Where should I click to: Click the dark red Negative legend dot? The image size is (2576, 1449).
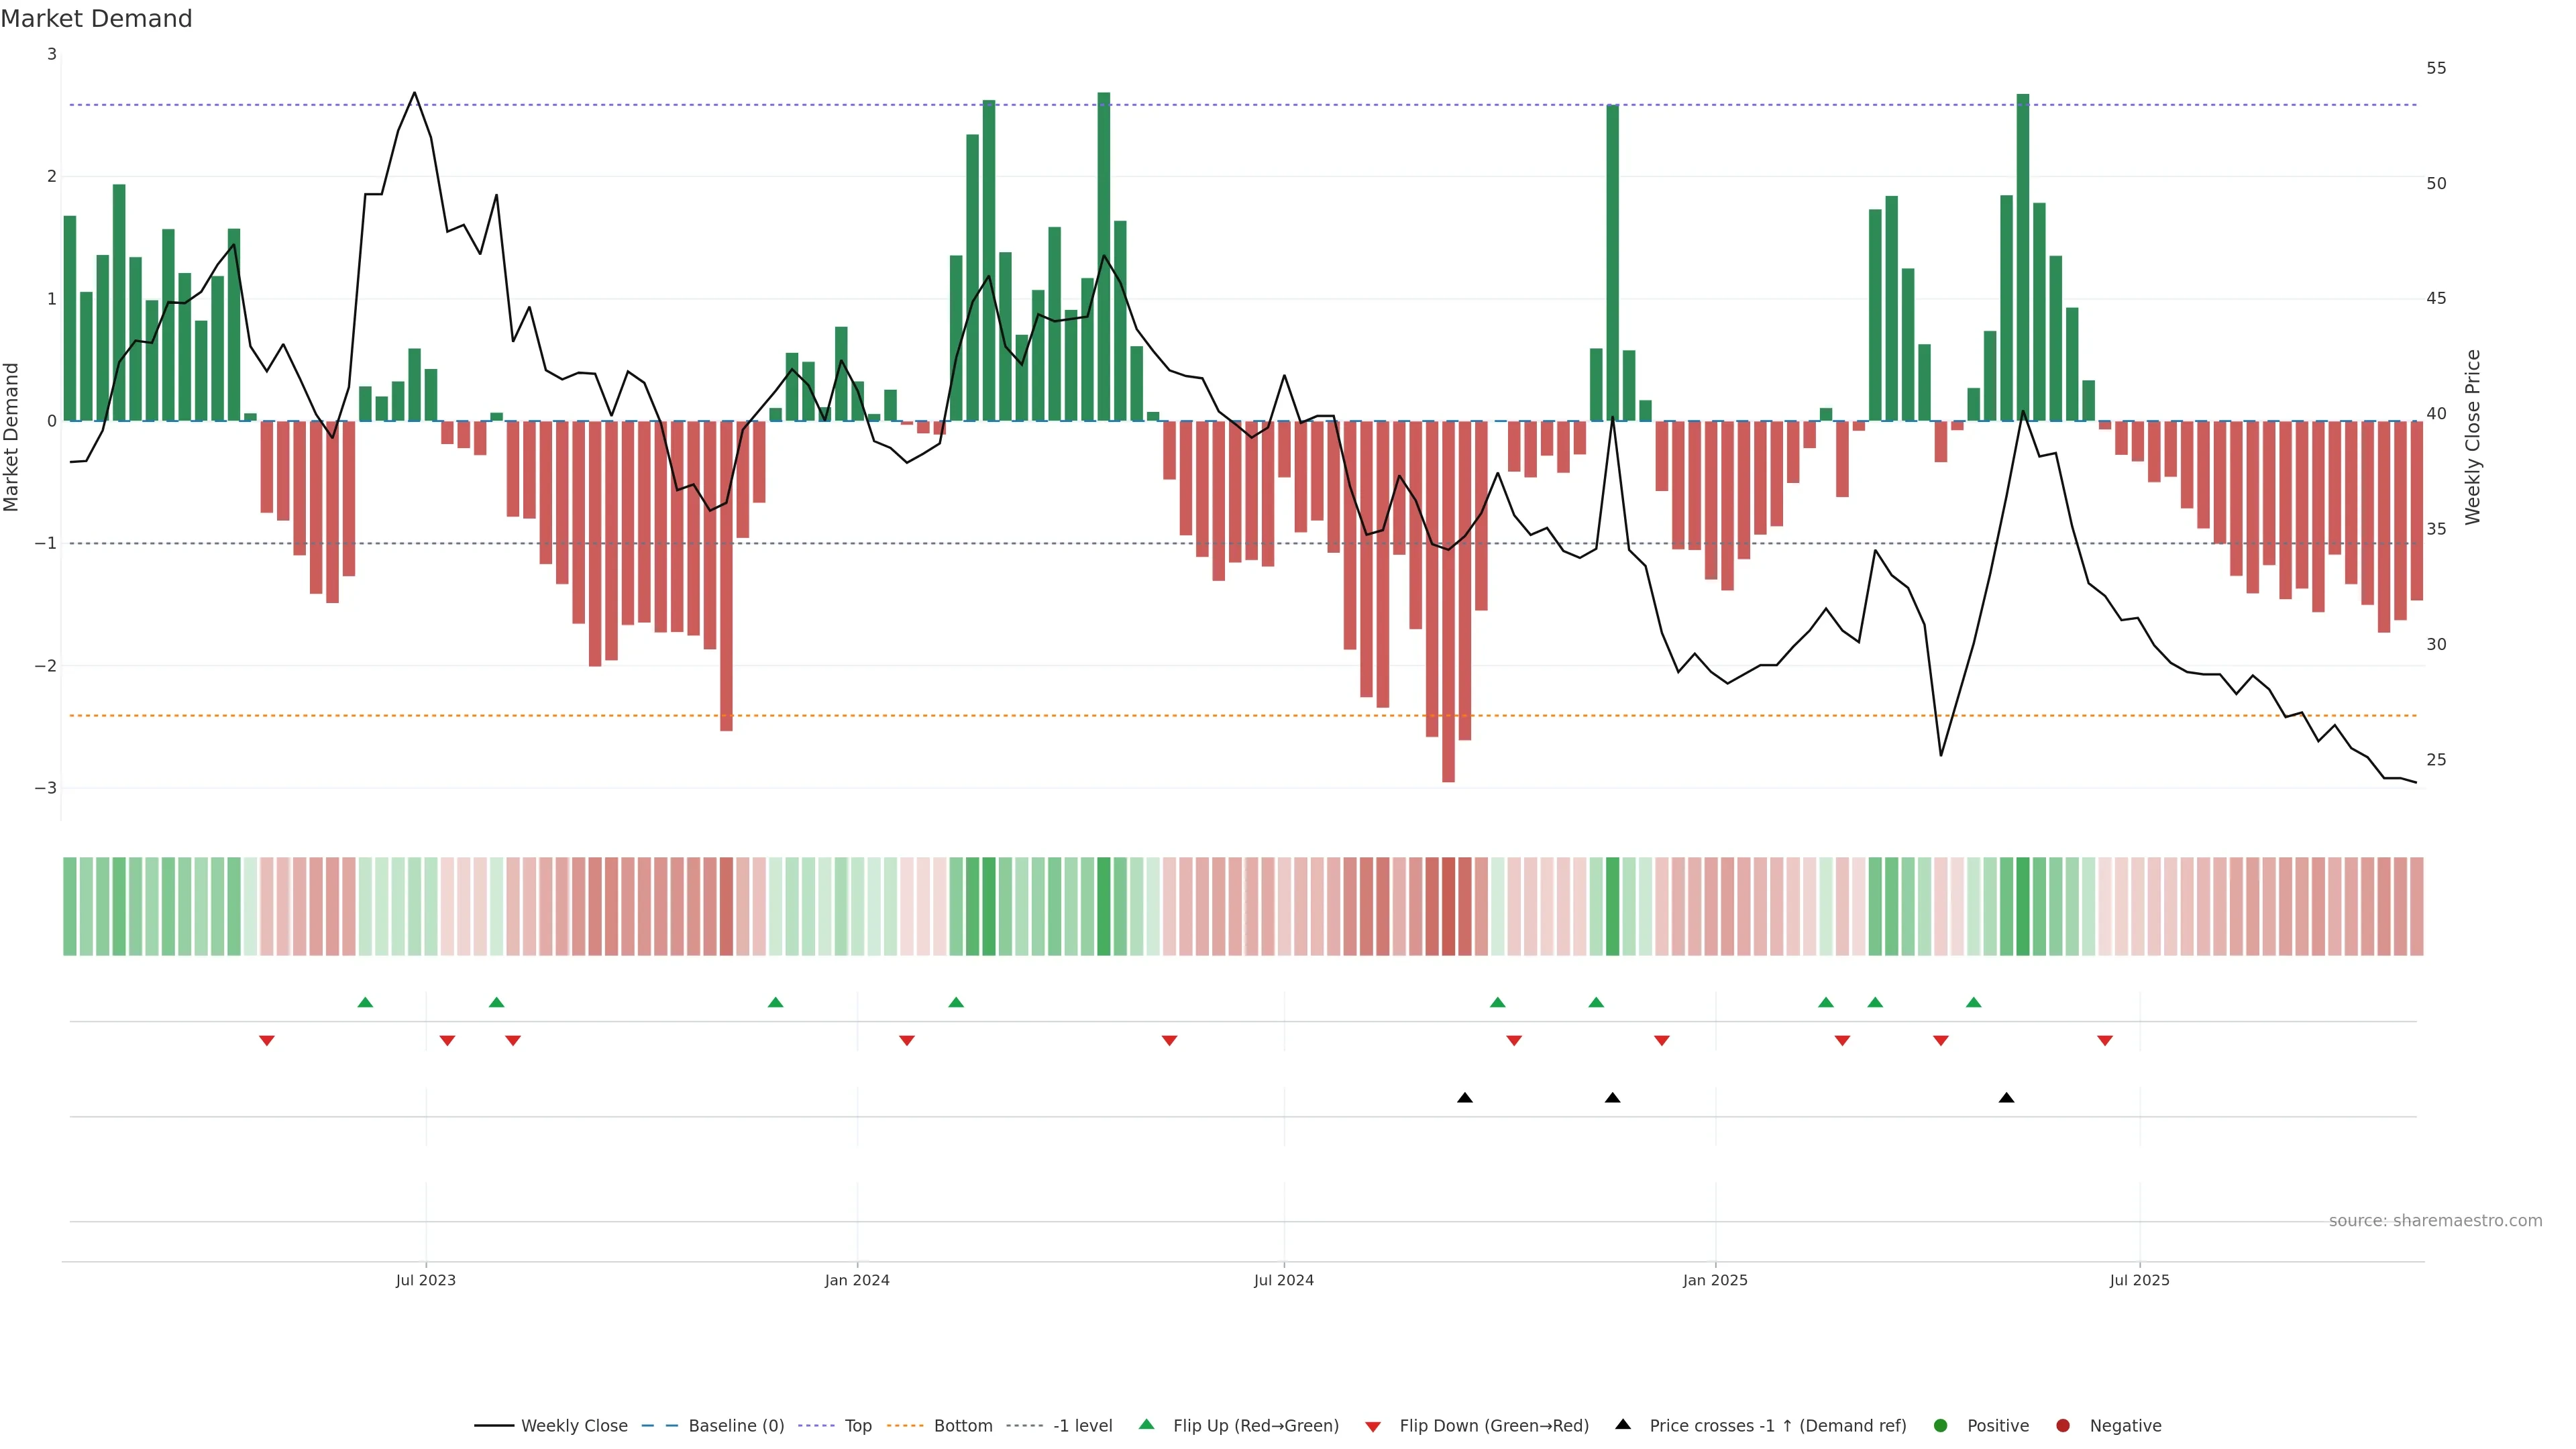point(2063,1425)
